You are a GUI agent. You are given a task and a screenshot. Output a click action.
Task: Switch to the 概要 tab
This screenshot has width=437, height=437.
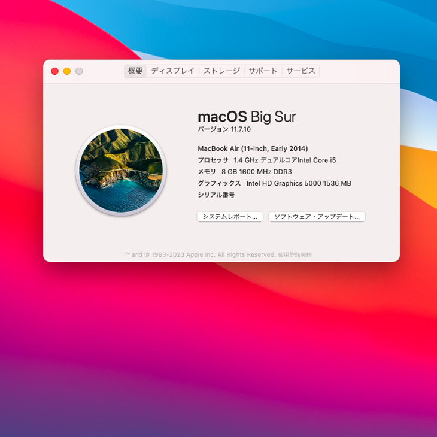pyautogui.click(x=135, y=71)
